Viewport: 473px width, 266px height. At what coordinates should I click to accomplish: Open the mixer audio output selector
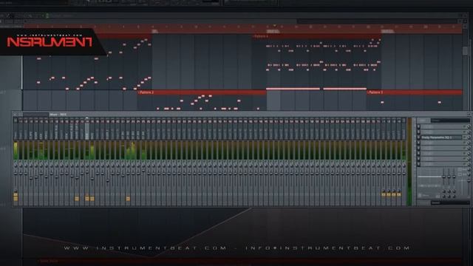[450, 202]
